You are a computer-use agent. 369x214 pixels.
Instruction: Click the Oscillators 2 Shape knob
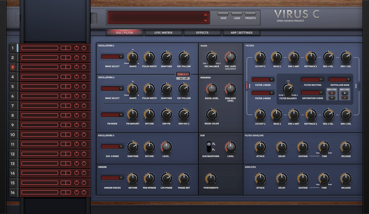[133, 89]
